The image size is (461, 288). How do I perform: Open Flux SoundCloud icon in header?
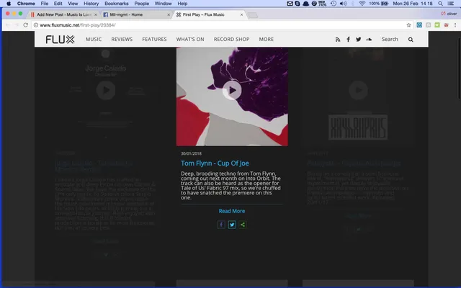click(369, 40)
